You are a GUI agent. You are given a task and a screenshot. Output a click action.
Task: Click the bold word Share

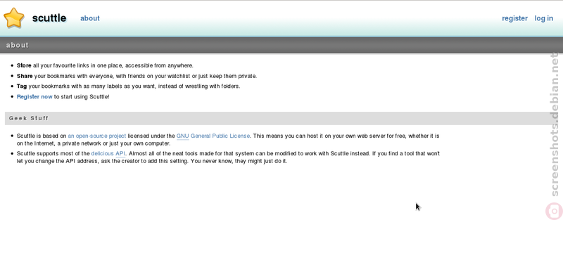coord(25,76)
